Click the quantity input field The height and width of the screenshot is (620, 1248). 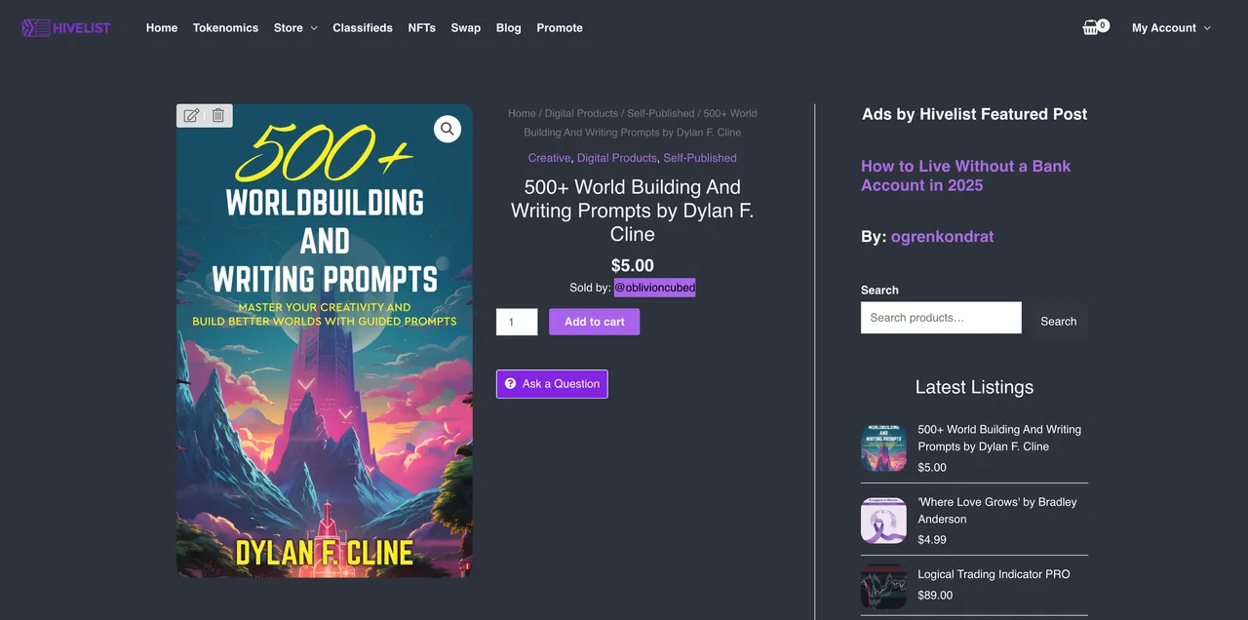tap(517, 322)
